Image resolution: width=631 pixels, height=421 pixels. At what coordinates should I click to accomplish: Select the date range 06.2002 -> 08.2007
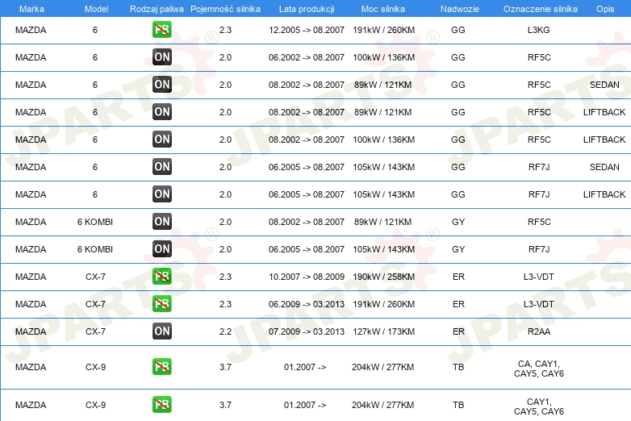(x=307, y=57)
